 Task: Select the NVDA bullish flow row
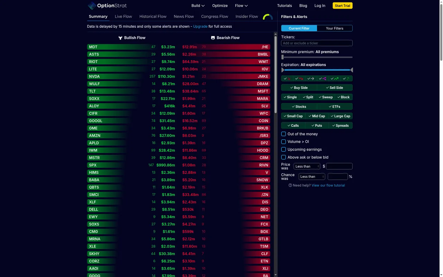132,77
